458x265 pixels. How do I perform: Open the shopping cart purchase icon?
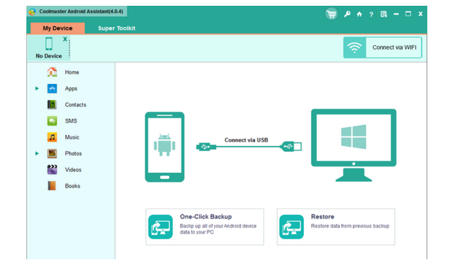[331, 14]
